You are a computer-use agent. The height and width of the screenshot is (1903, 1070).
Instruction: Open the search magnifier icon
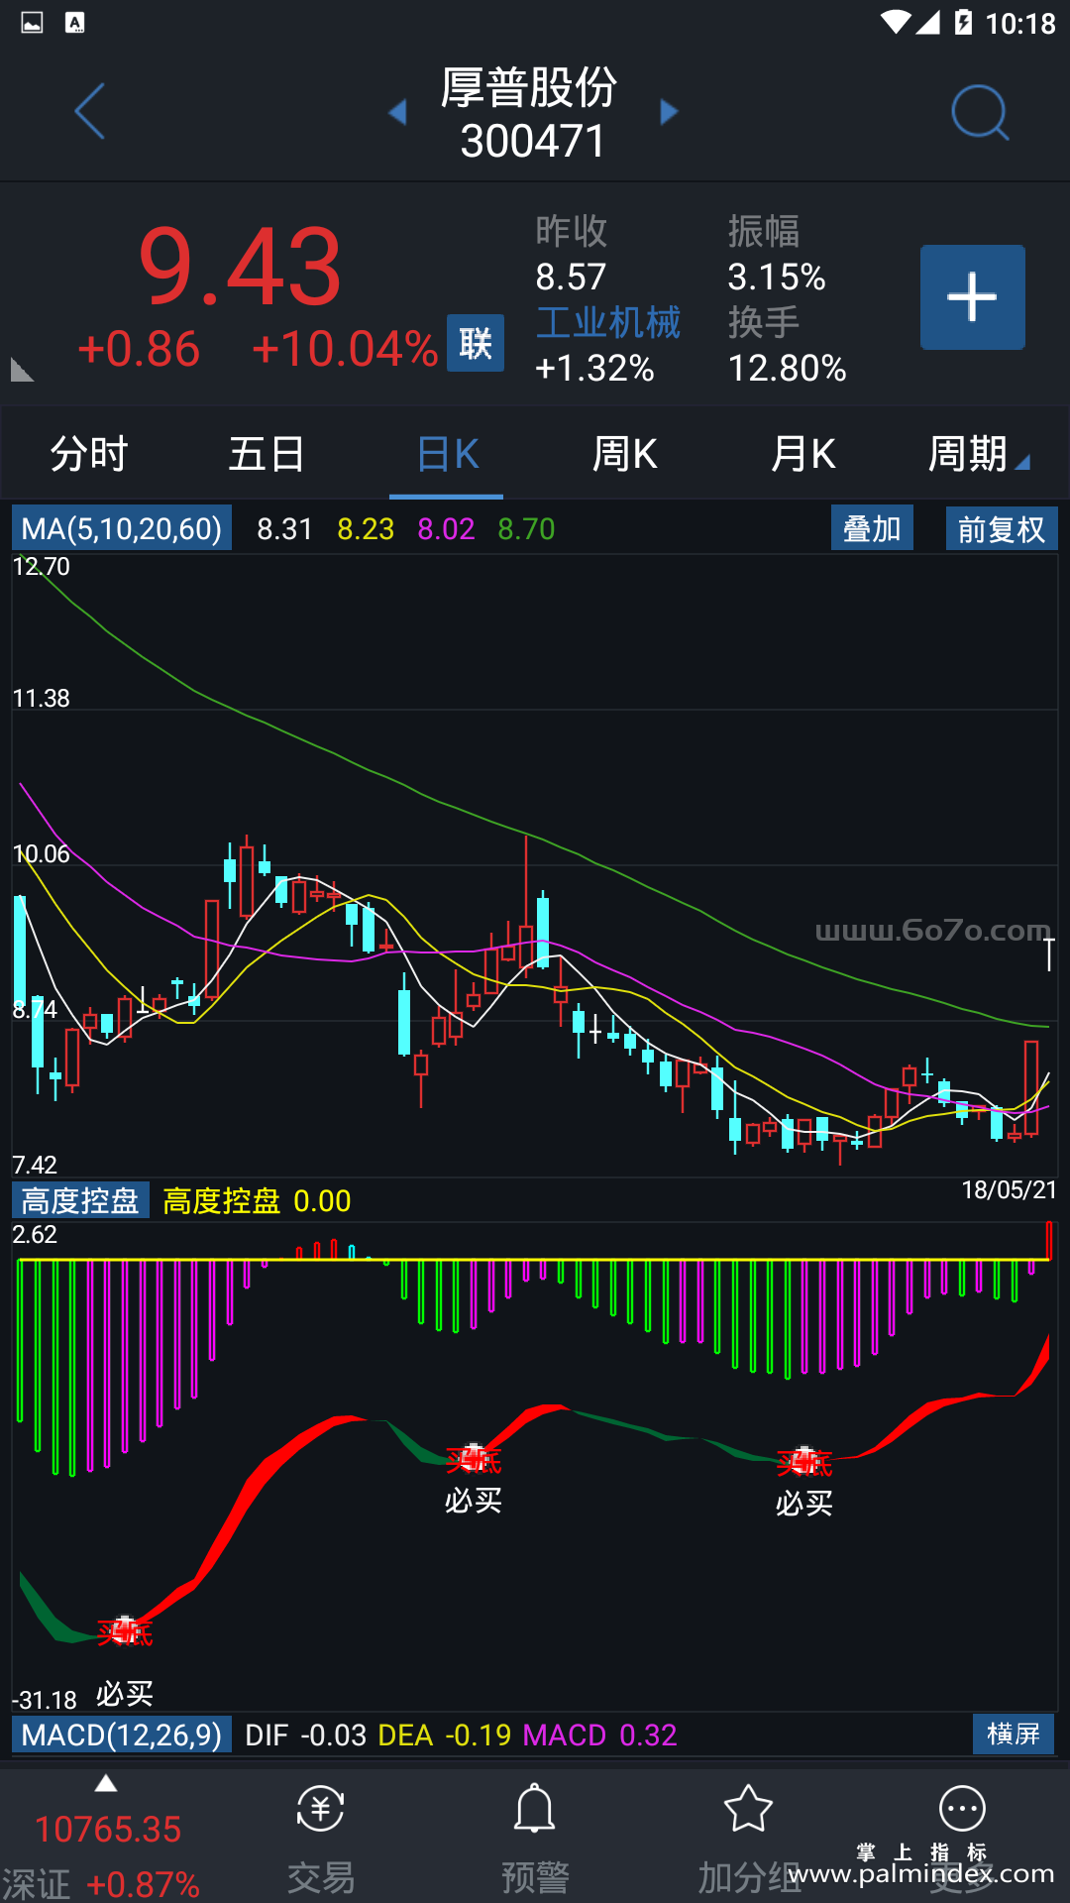[980, 112]
